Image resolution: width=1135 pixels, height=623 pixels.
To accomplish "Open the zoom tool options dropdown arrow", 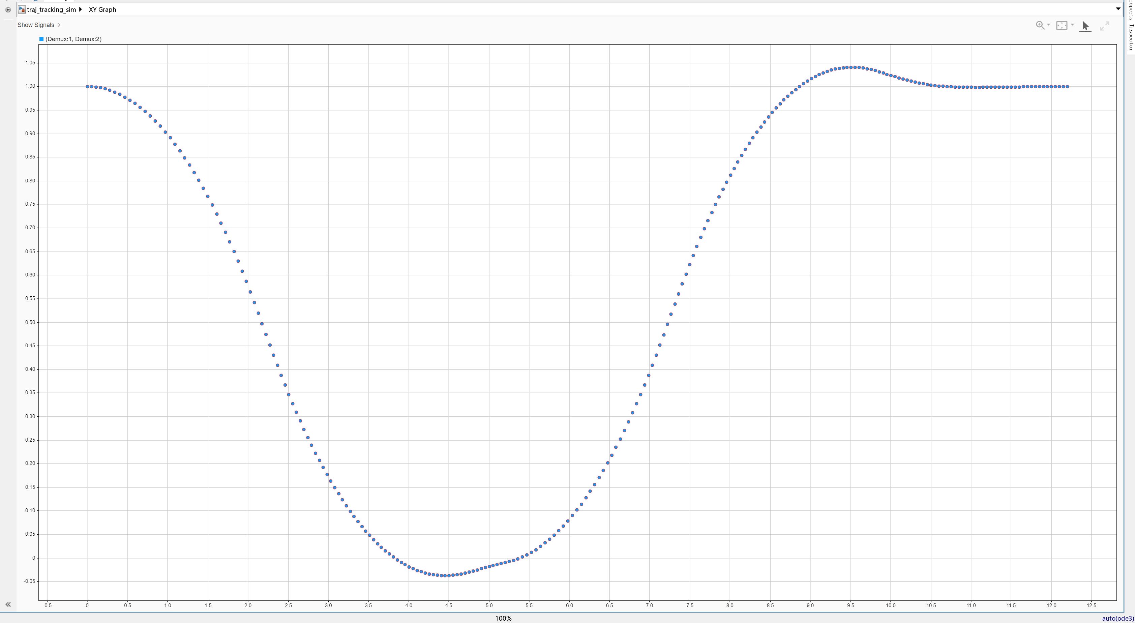I will coord(1049,25).
